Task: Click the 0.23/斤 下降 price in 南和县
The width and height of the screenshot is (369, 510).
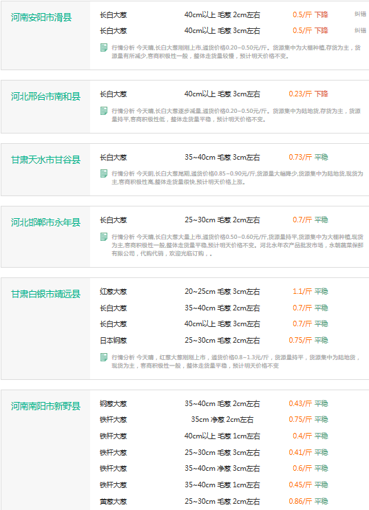Action: [308, 94]
